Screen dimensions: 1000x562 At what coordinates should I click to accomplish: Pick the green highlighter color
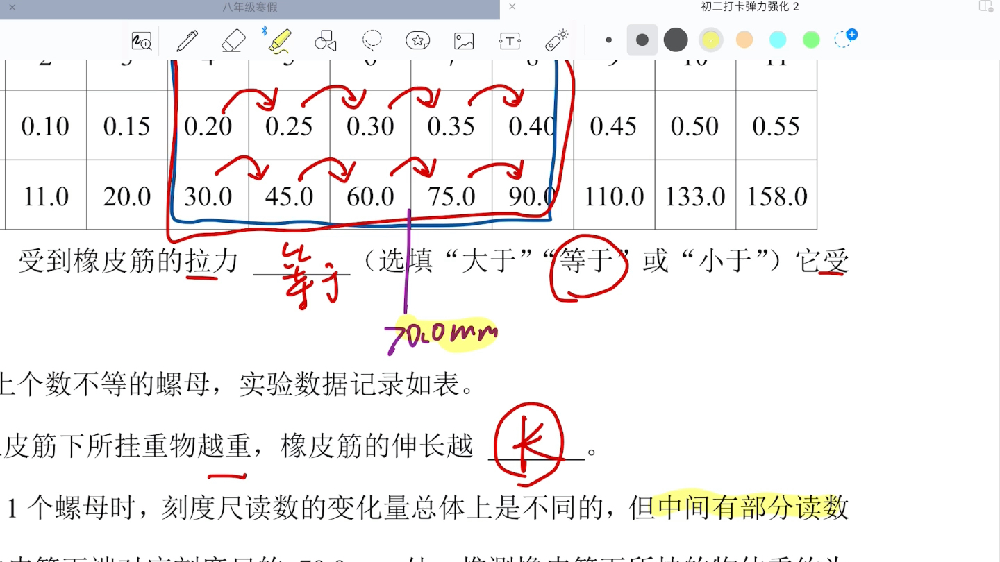pyautogui.click(x=811, y=40)
